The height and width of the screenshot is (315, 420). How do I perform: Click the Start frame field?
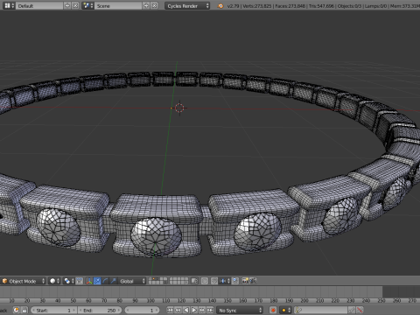click(53, 310)
